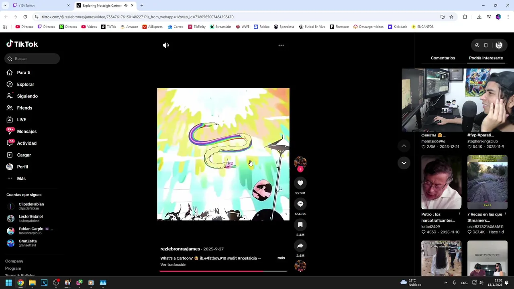Reload the page
The height and width of the screenshot is (289, 514).
pyautogui.click(x=25, y=17)
